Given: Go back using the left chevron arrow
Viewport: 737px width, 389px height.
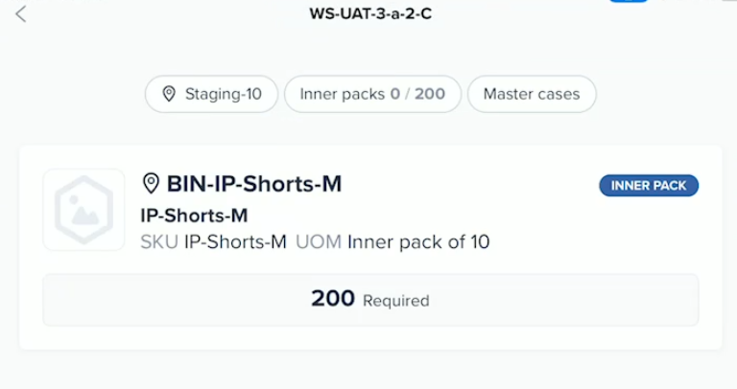Looking at the screenshot, I should tap(21, 13).
